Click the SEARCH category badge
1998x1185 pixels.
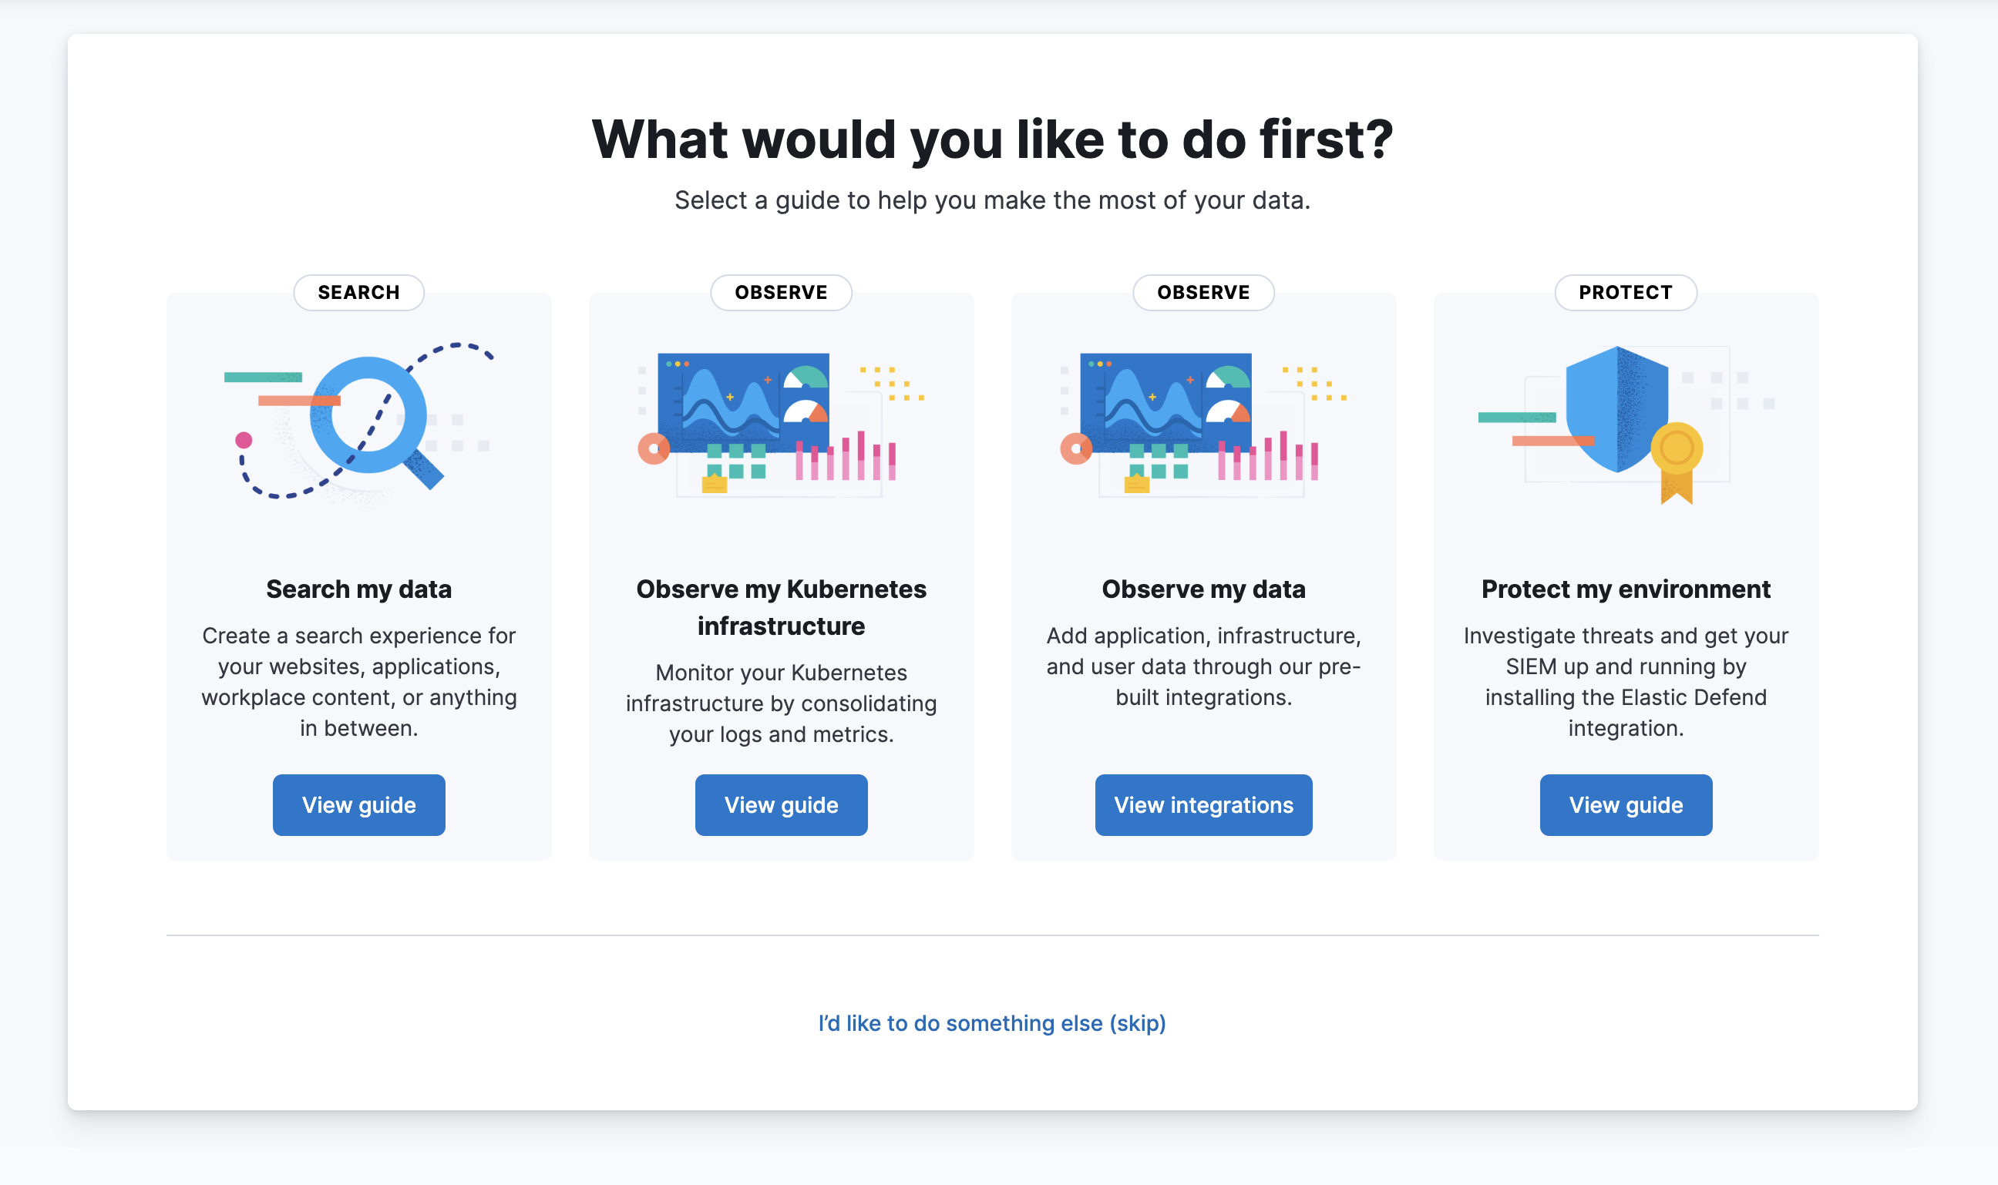pos(358,292)
